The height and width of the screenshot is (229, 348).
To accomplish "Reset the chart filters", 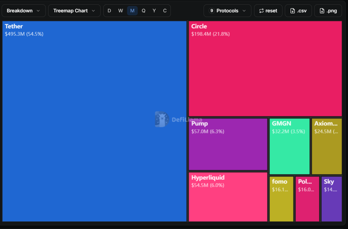I will coord(268,11).
